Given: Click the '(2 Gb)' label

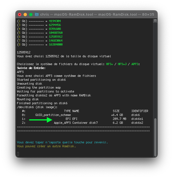Looking at the screenshot, I should (x=22, y=21).
